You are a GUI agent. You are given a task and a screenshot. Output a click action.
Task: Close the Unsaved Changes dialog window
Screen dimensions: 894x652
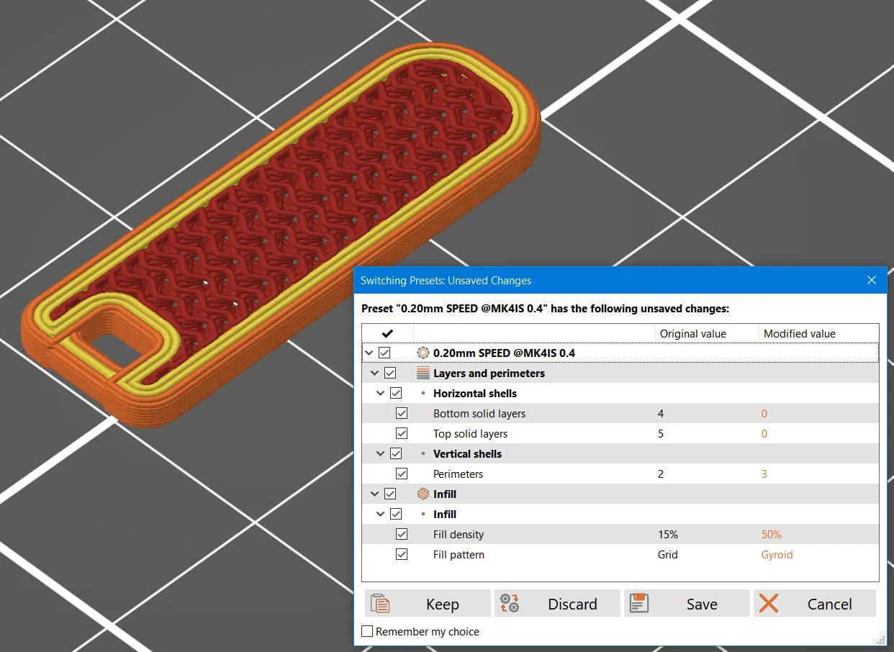872,280
